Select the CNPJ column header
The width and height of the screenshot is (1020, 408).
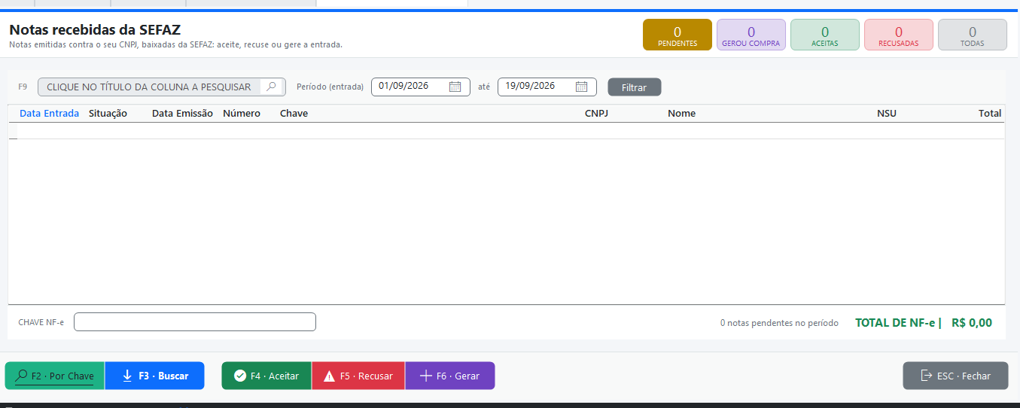point(596,113)
